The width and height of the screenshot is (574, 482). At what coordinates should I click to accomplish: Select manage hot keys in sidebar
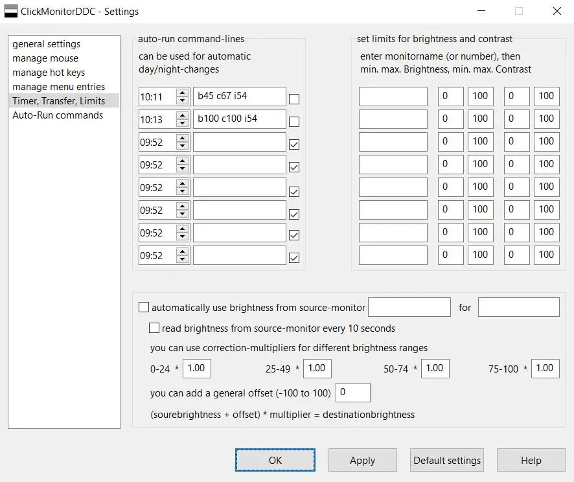pyautogui.click(x=49, y=73)
